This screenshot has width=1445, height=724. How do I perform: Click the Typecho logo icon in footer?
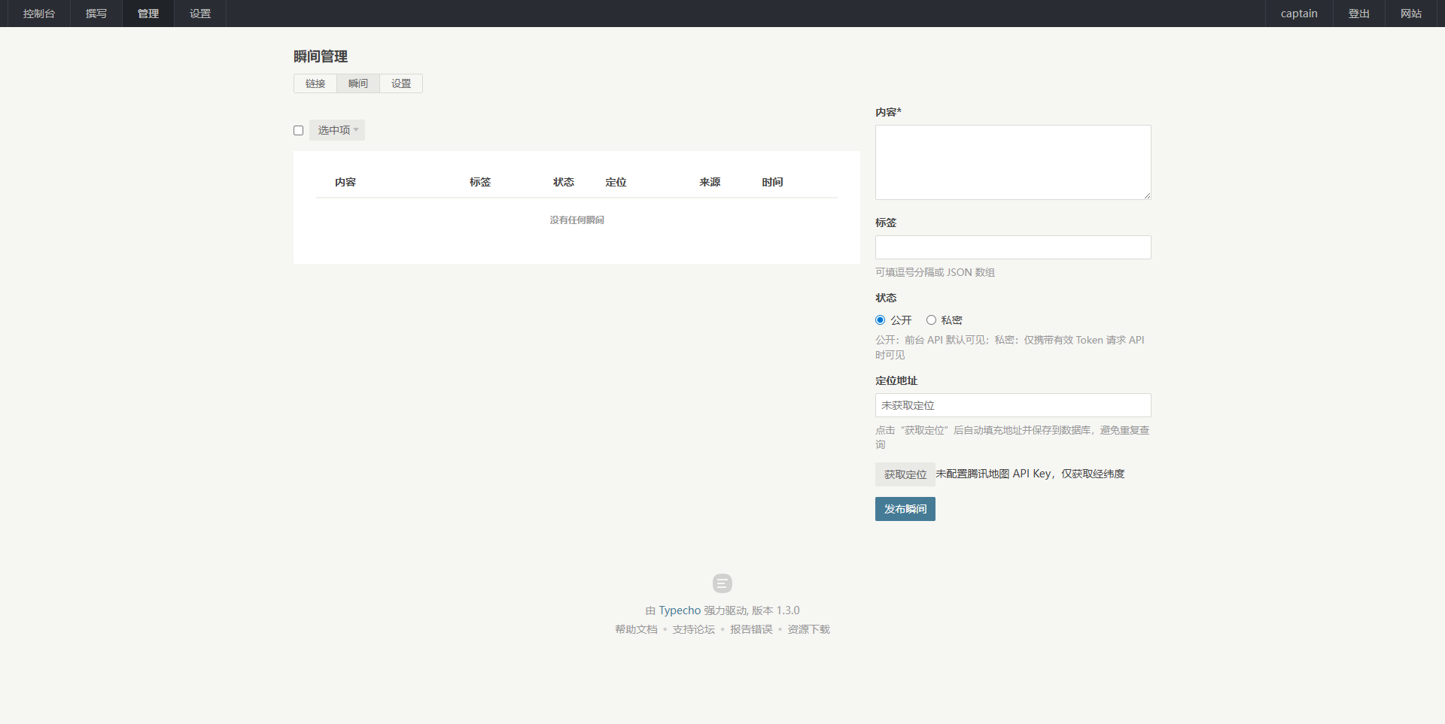tap(722, 583)
